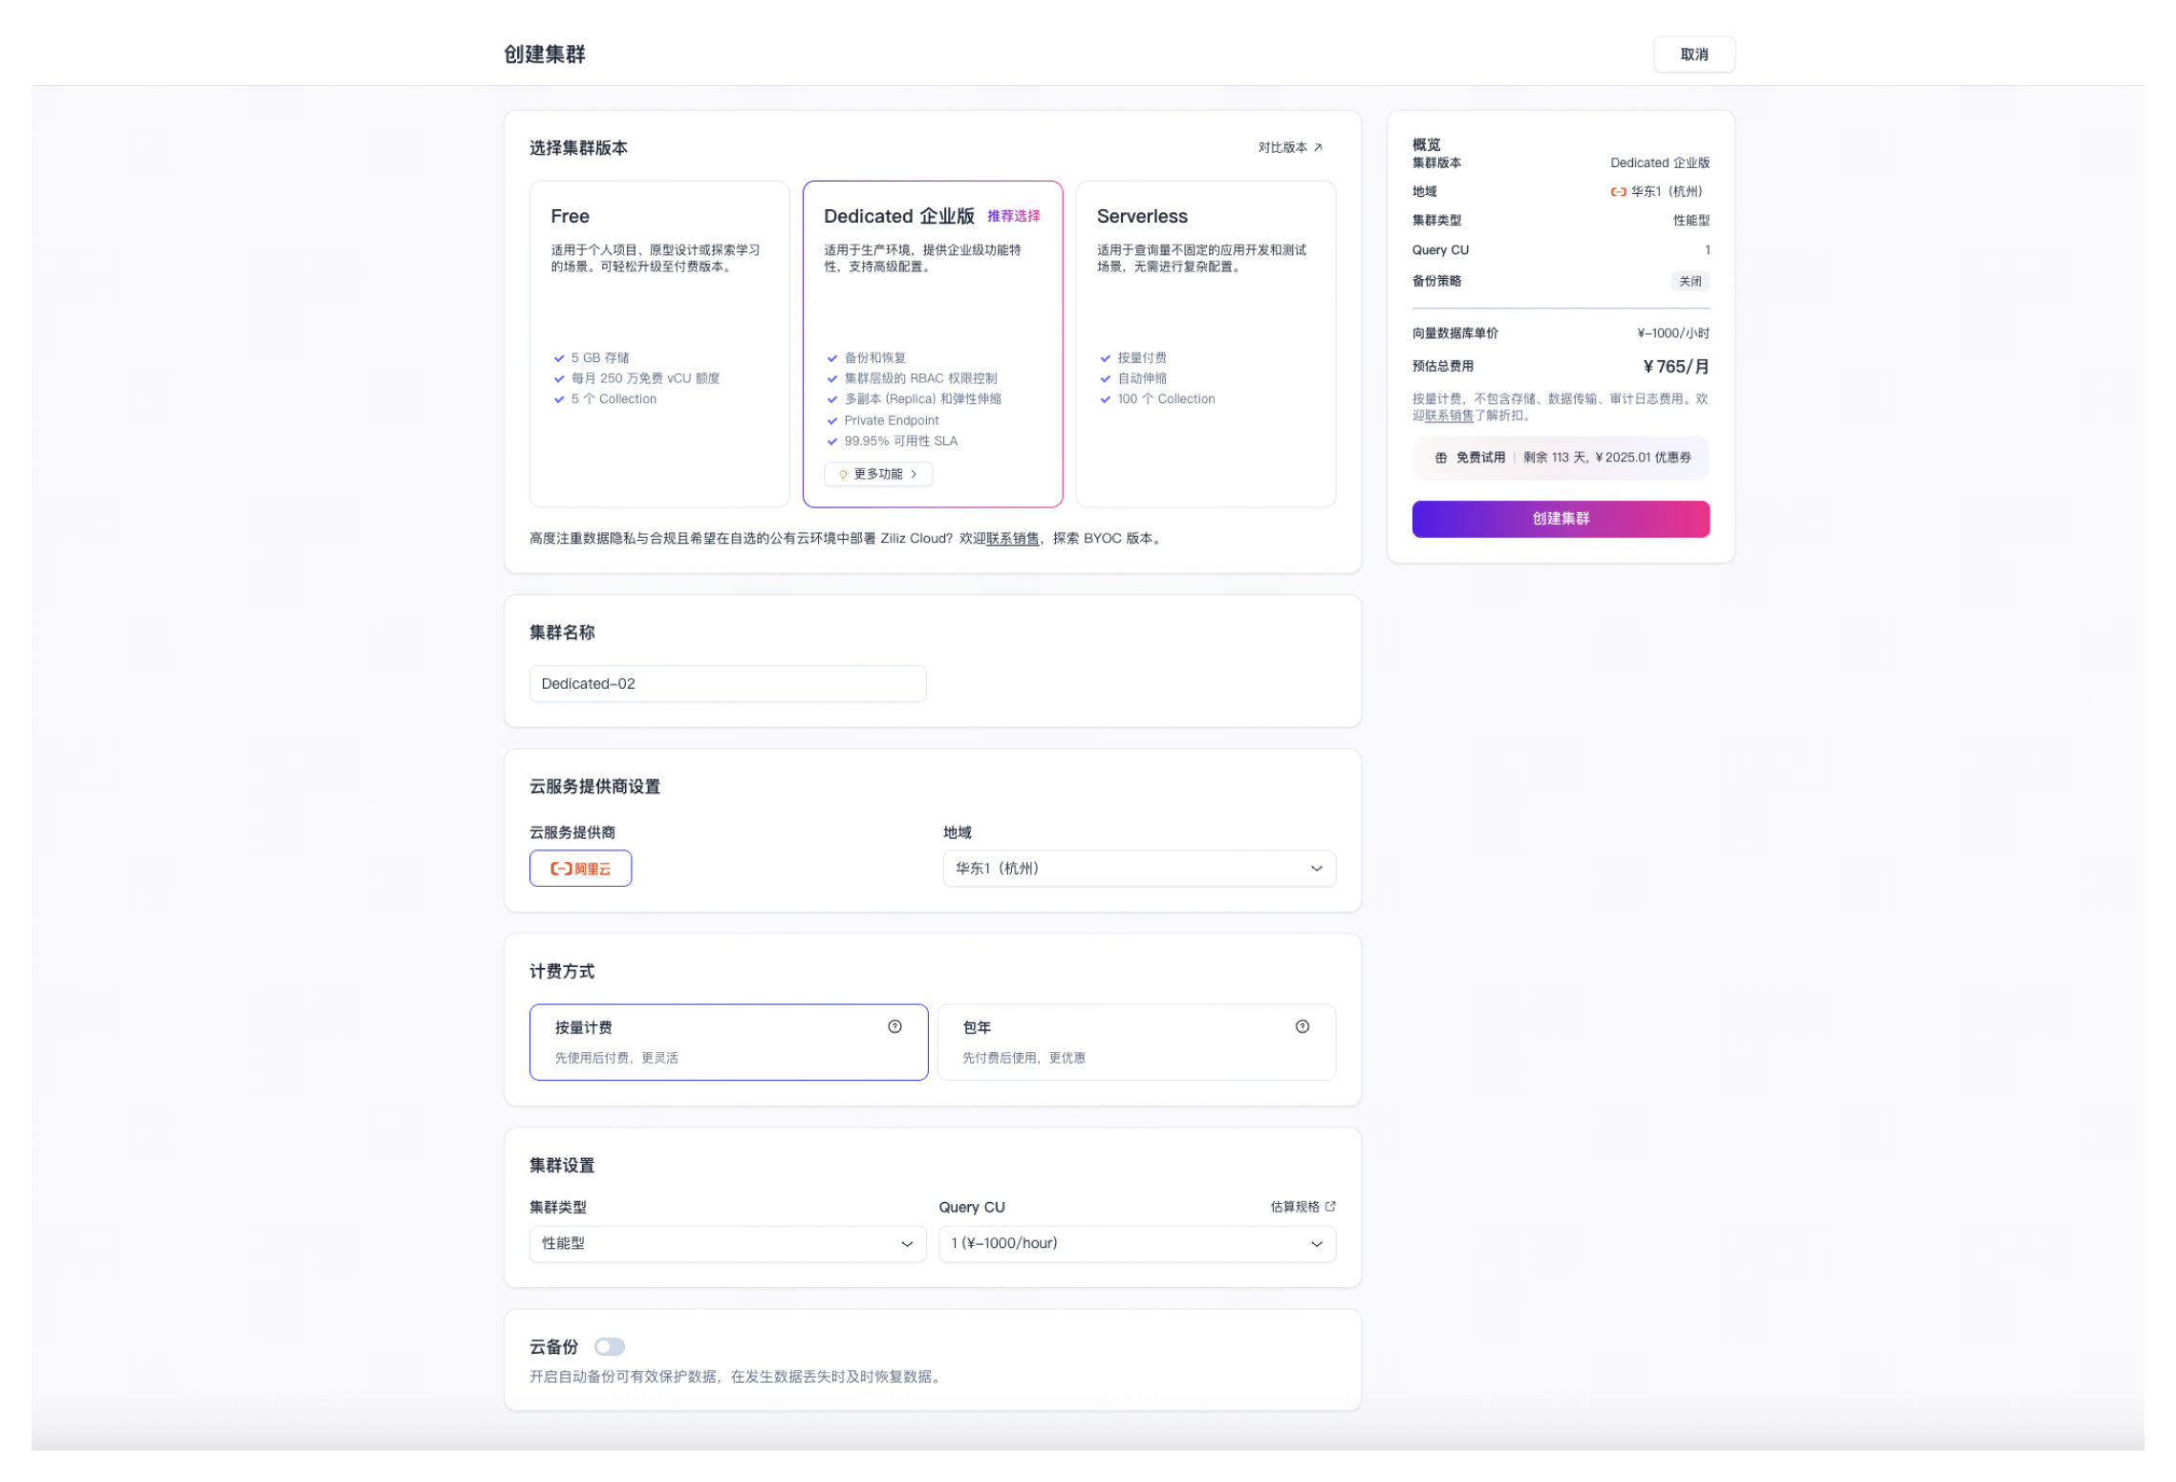
Task: Click the cluster name field Dedicated-02
Action: (x=728, y=683)
